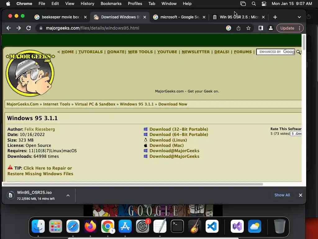Go to TUTORIALS page
The image size is (318, 239).
pos(90,52)
